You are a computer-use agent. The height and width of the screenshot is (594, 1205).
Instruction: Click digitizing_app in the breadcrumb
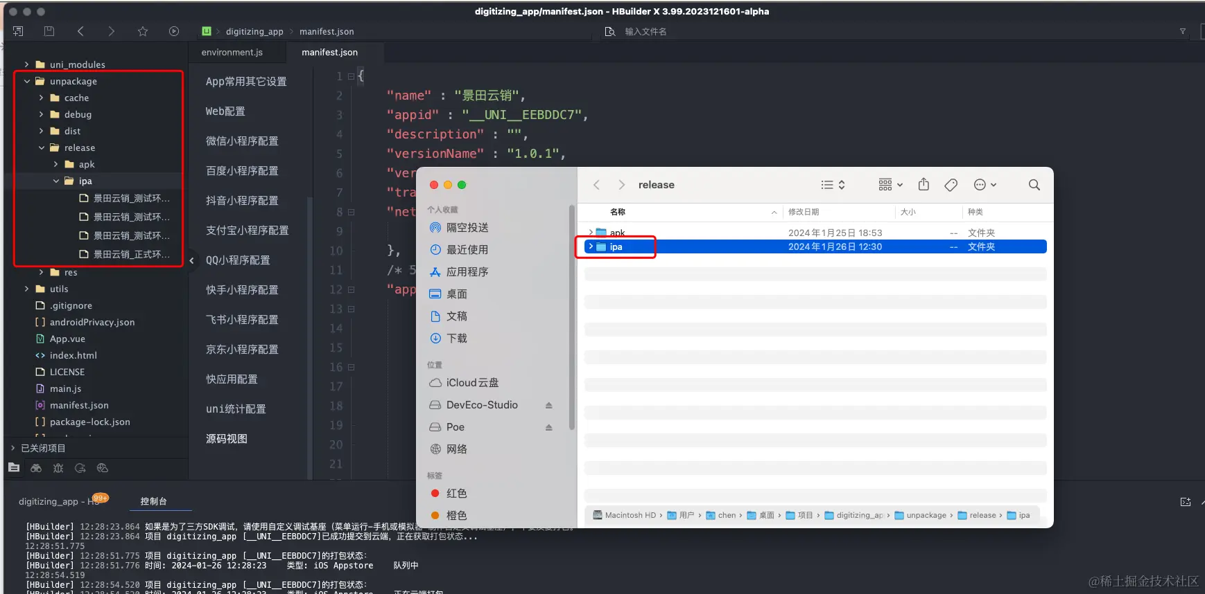tap(254, 31)
